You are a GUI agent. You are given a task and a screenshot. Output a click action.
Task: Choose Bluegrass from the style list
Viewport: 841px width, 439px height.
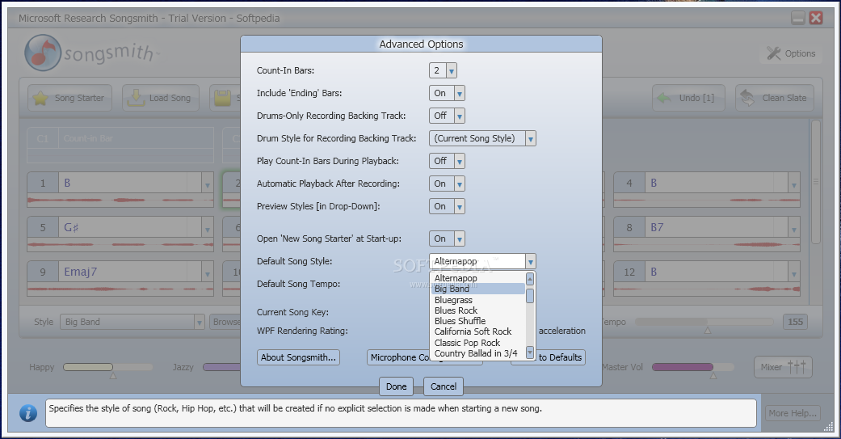click(x=477, y=300)
